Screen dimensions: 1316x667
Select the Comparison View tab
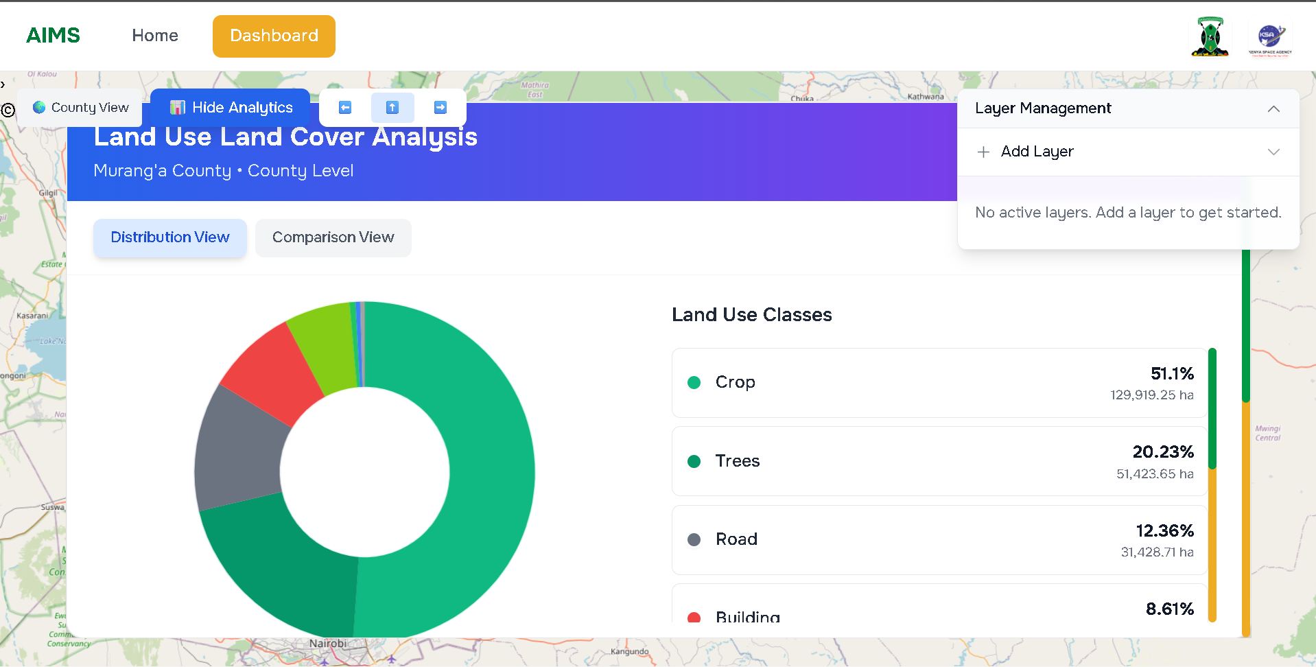pos(333,237)
